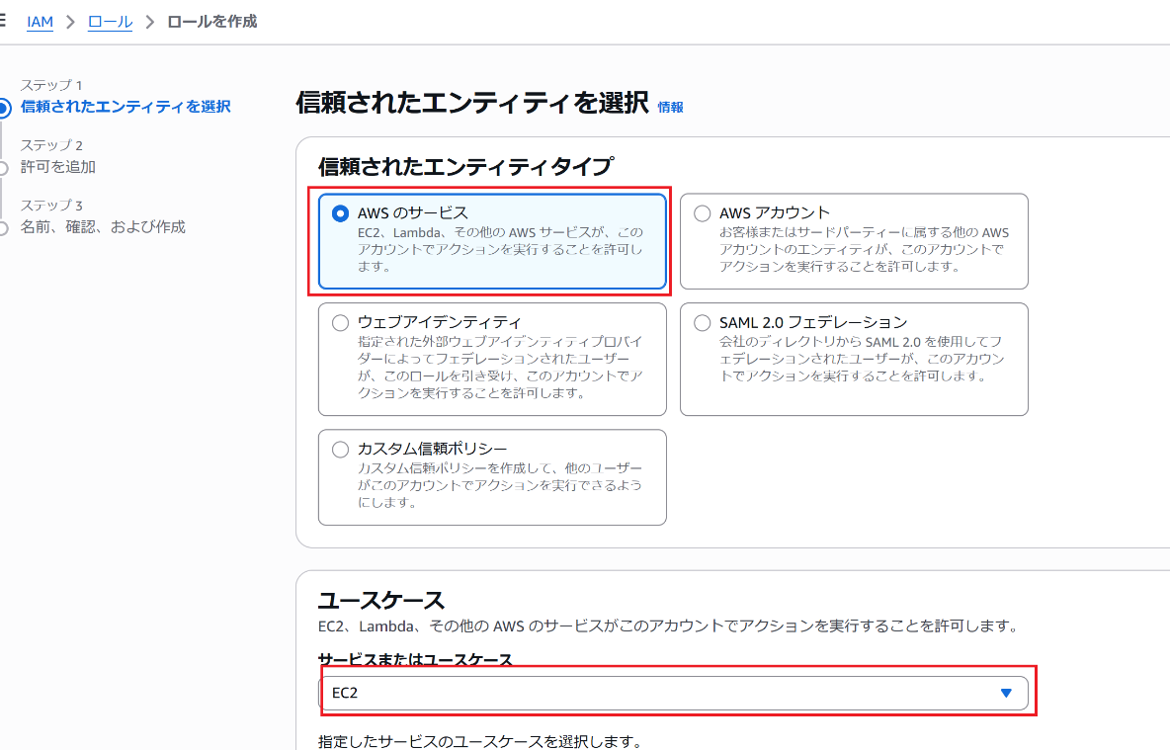Navigate to the ロール breadcrumb link
Image resolution: width=1170 pixels, height=750 pixels.
110,22
